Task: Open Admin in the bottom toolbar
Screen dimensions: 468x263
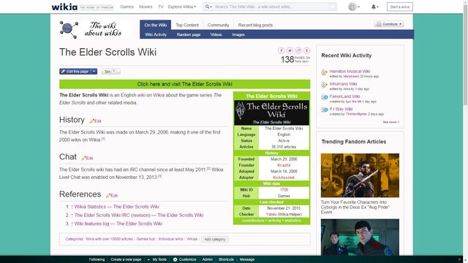Action: (x=208, y=259)
